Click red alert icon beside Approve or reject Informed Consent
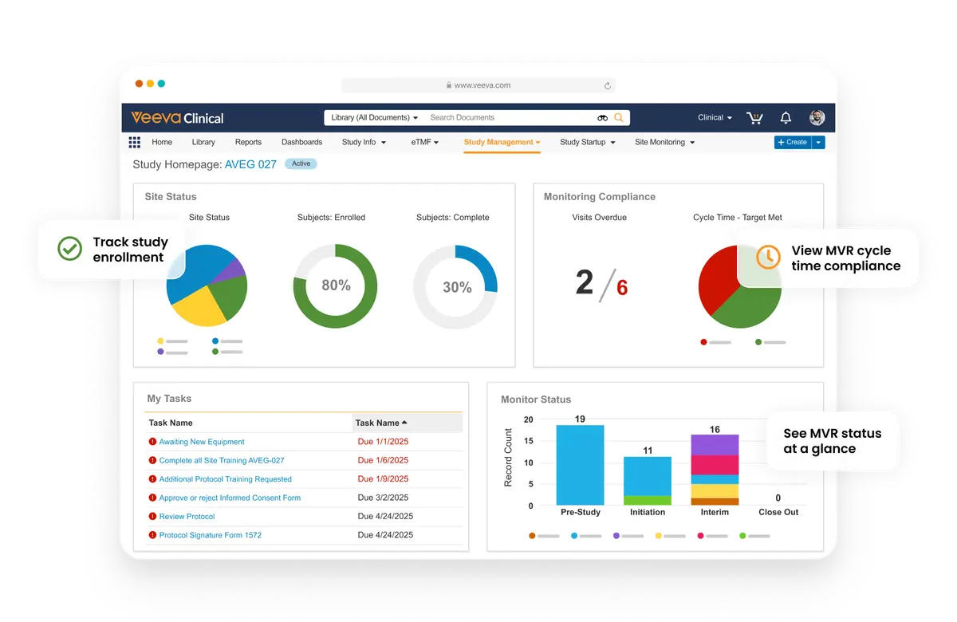This screenshot has height=622, width=957. (x=152, y=498)
